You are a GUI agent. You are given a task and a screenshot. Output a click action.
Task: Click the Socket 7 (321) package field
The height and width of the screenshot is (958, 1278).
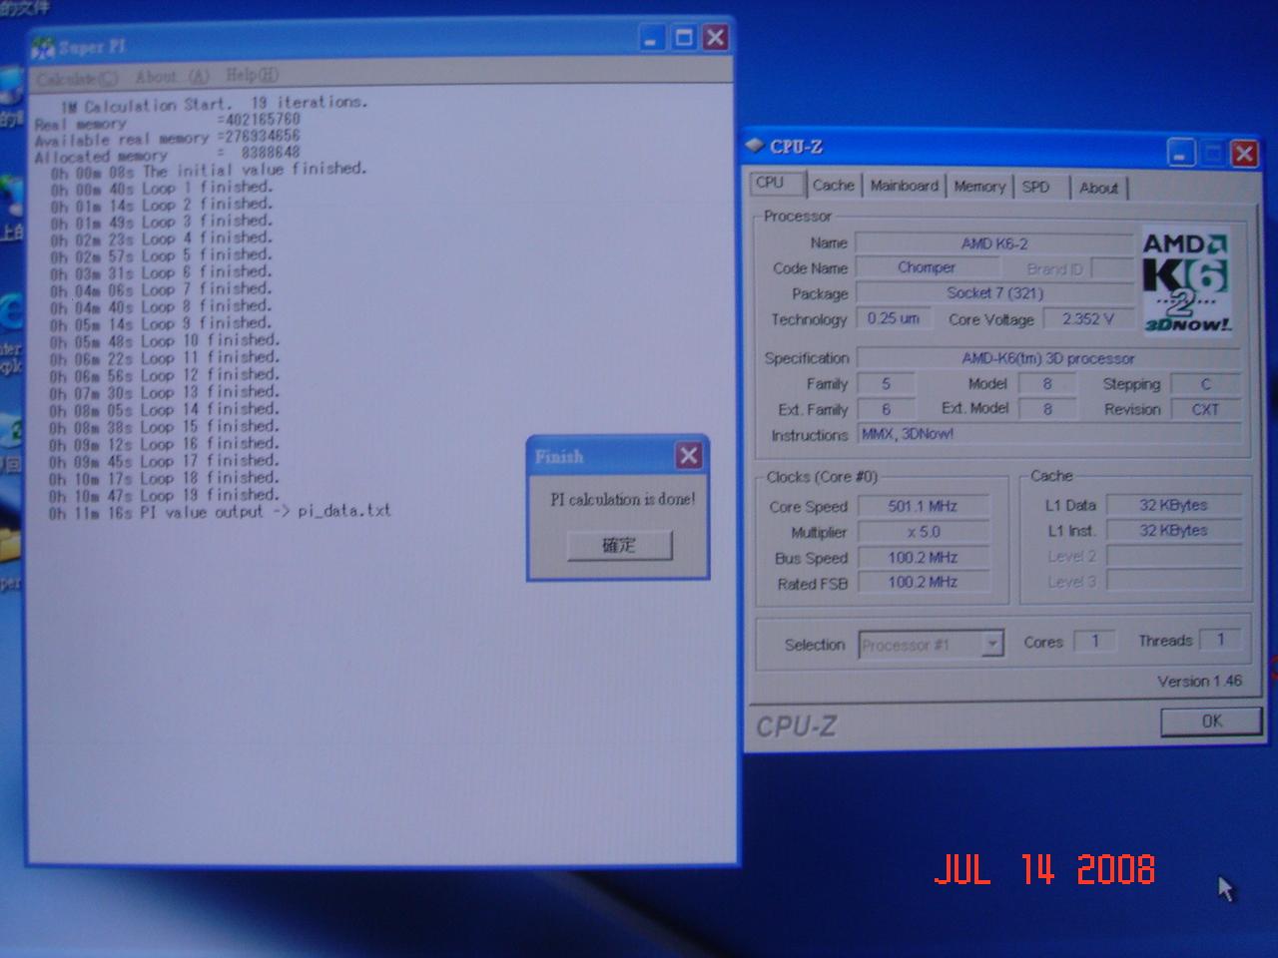point(994,292)
